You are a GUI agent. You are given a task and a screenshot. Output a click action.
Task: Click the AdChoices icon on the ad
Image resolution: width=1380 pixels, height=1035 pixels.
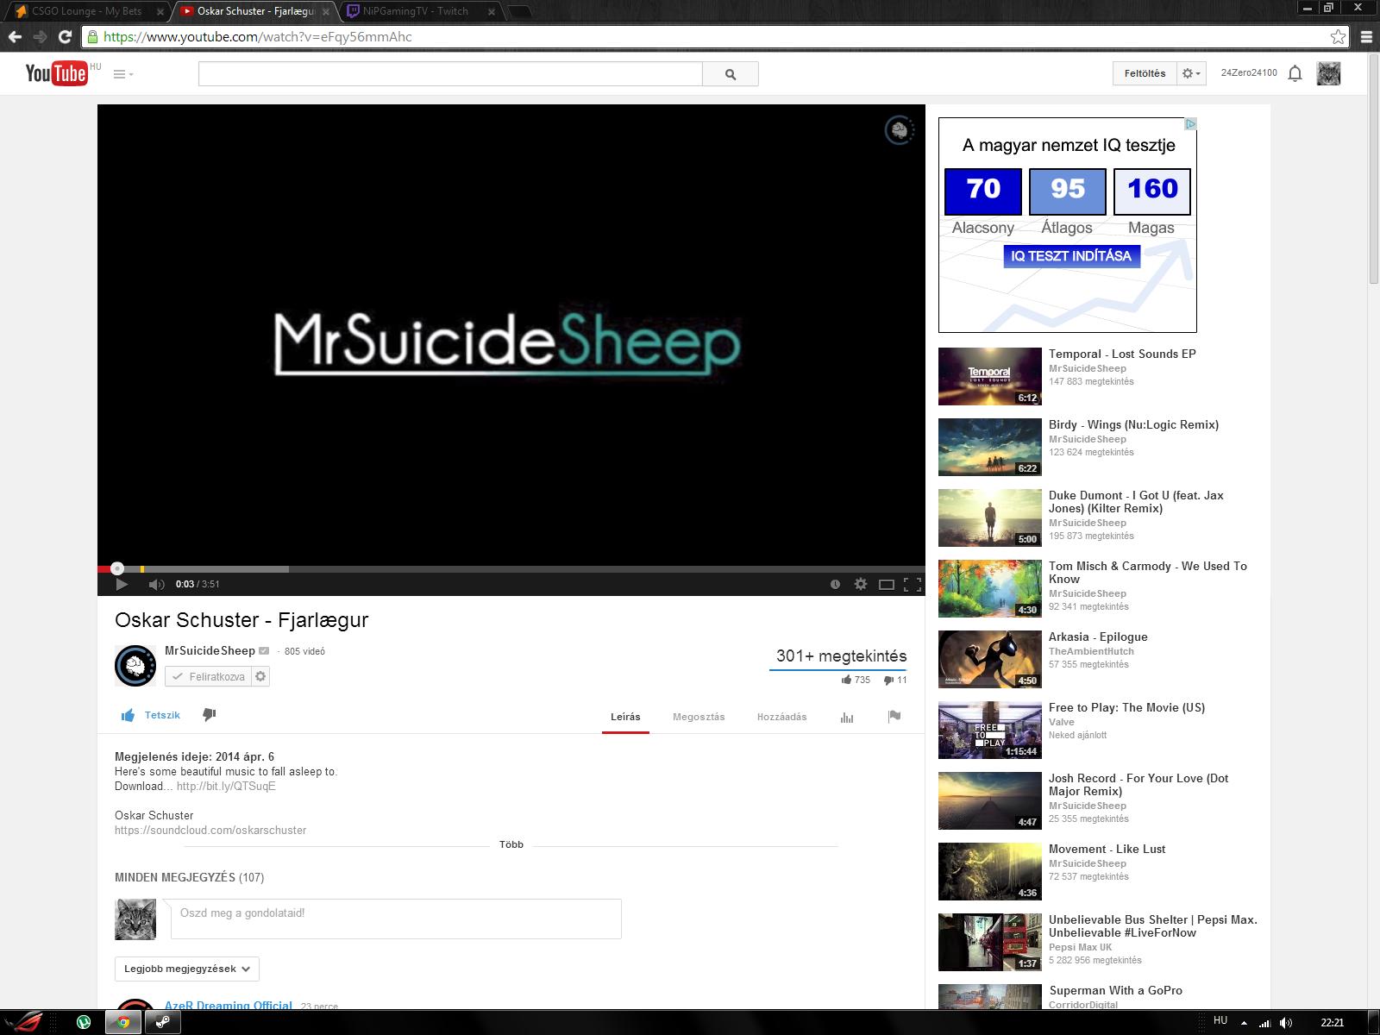tap(1190, 124)
